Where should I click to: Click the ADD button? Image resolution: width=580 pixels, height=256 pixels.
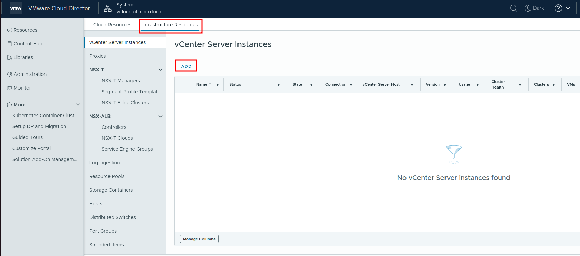pos(186,66)
